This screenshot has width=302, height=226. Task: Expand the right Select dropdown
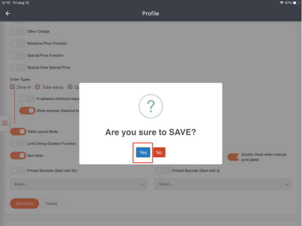[x=223, y=184]
